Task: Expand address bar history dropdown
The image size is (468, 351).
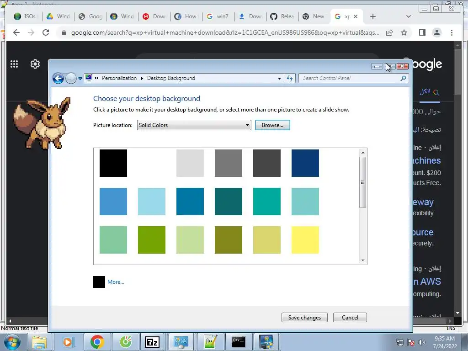Action: [x=279, y=79]
